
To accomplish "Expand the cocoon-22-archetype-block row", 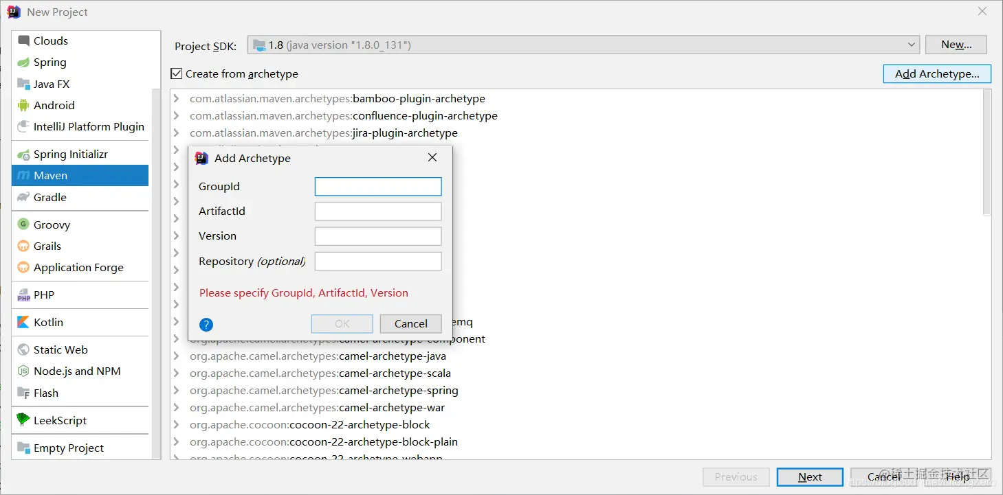I will click(177, 424).
